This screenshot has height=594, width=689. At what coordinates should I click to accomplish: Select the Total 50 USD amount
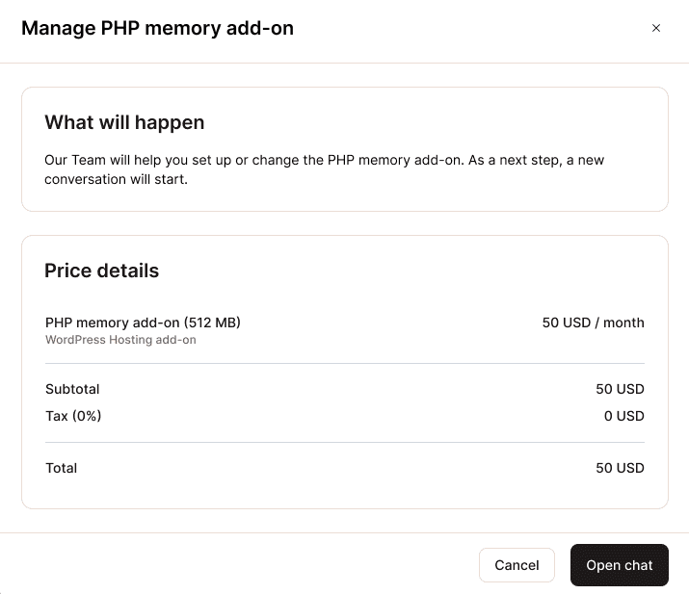pos(620,468)
